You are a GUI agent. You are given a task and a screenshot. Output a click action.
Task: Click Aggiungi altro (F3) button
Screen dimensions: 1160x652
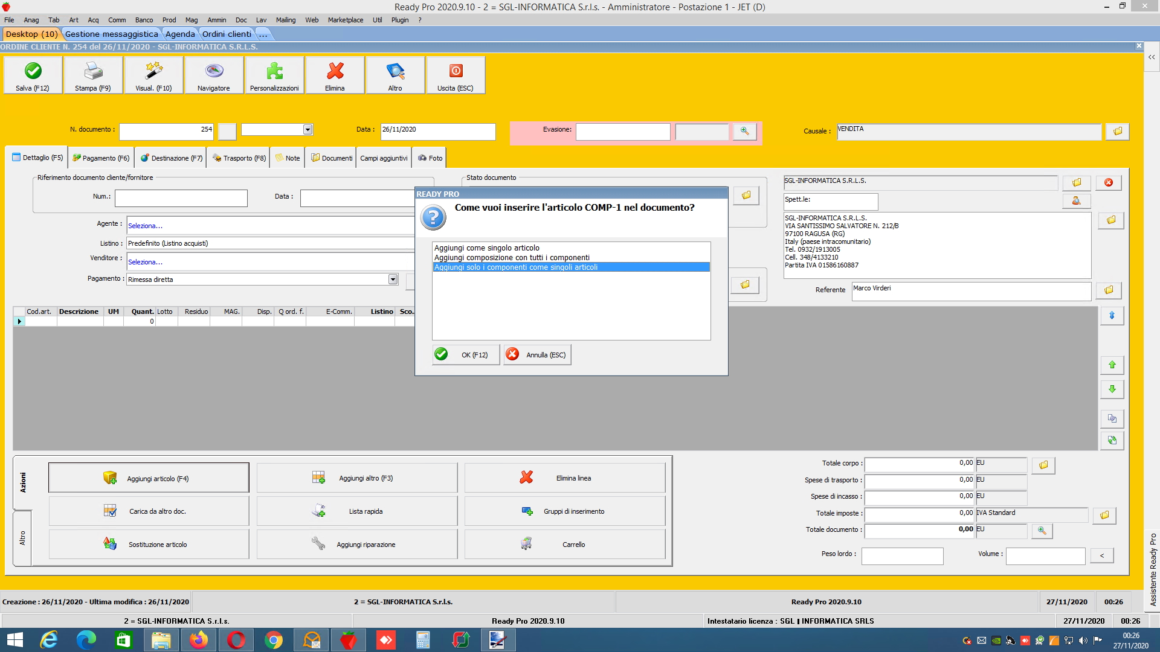tap(357, 478)
